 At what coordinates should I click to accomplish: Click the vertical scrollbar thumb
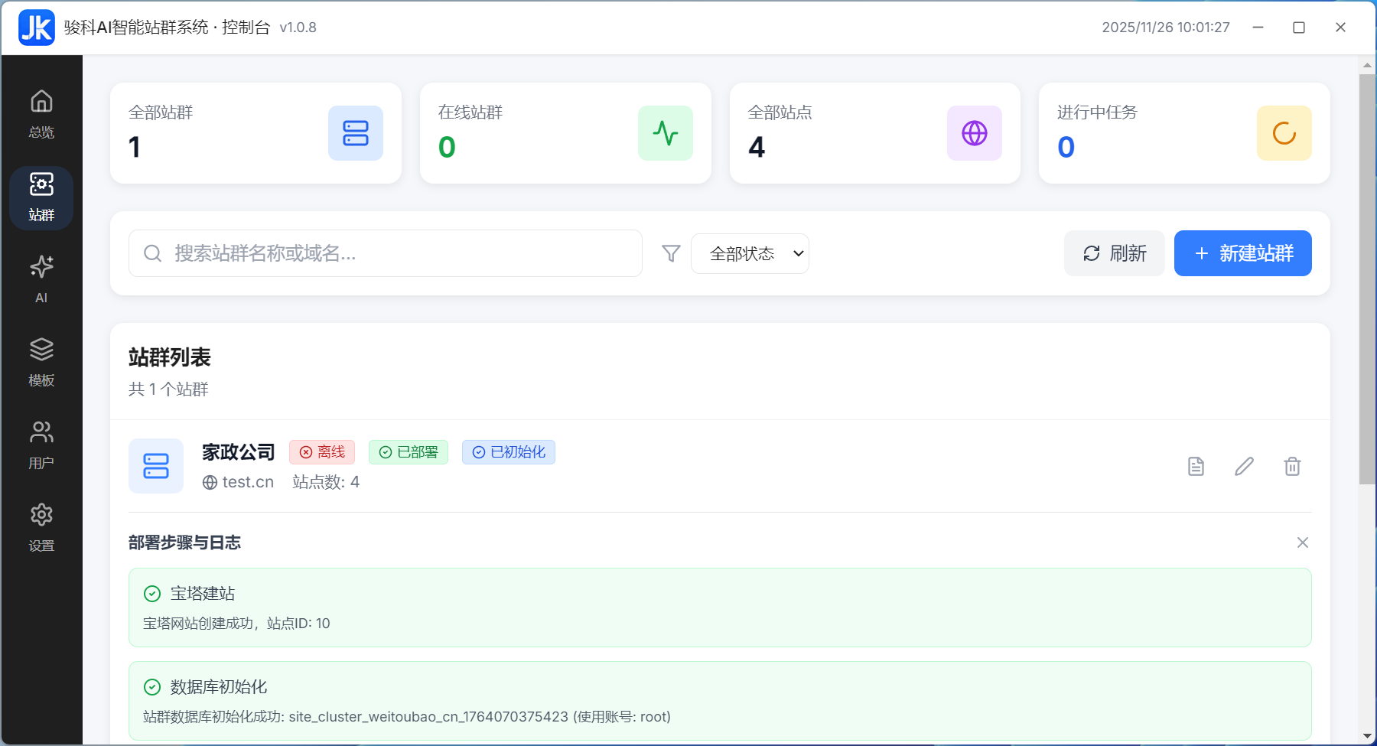[x=1367, y=279]
